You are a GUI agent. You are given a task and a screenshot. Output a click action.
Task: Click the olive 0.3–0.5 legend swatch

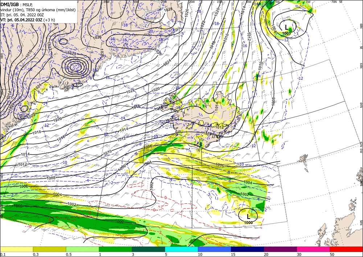pyautogui.click(x=49, y=249)
